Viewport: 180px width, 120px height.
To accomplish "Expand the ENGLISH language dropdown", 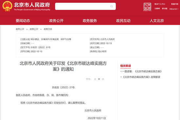I will [x=174, y=9].
